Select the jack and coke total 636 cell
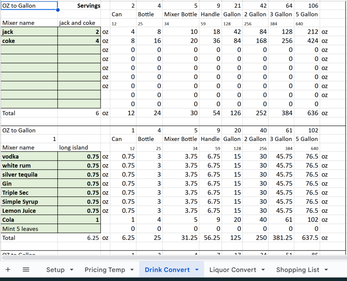 click(307, 113)
